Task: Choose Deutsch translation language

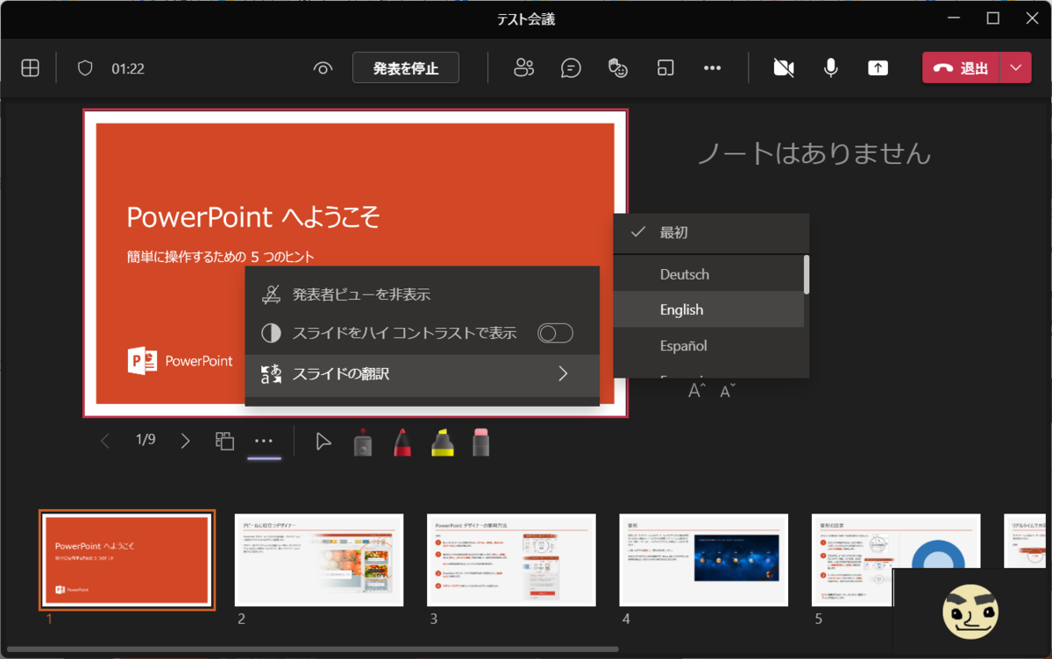Action: point(708,274)
